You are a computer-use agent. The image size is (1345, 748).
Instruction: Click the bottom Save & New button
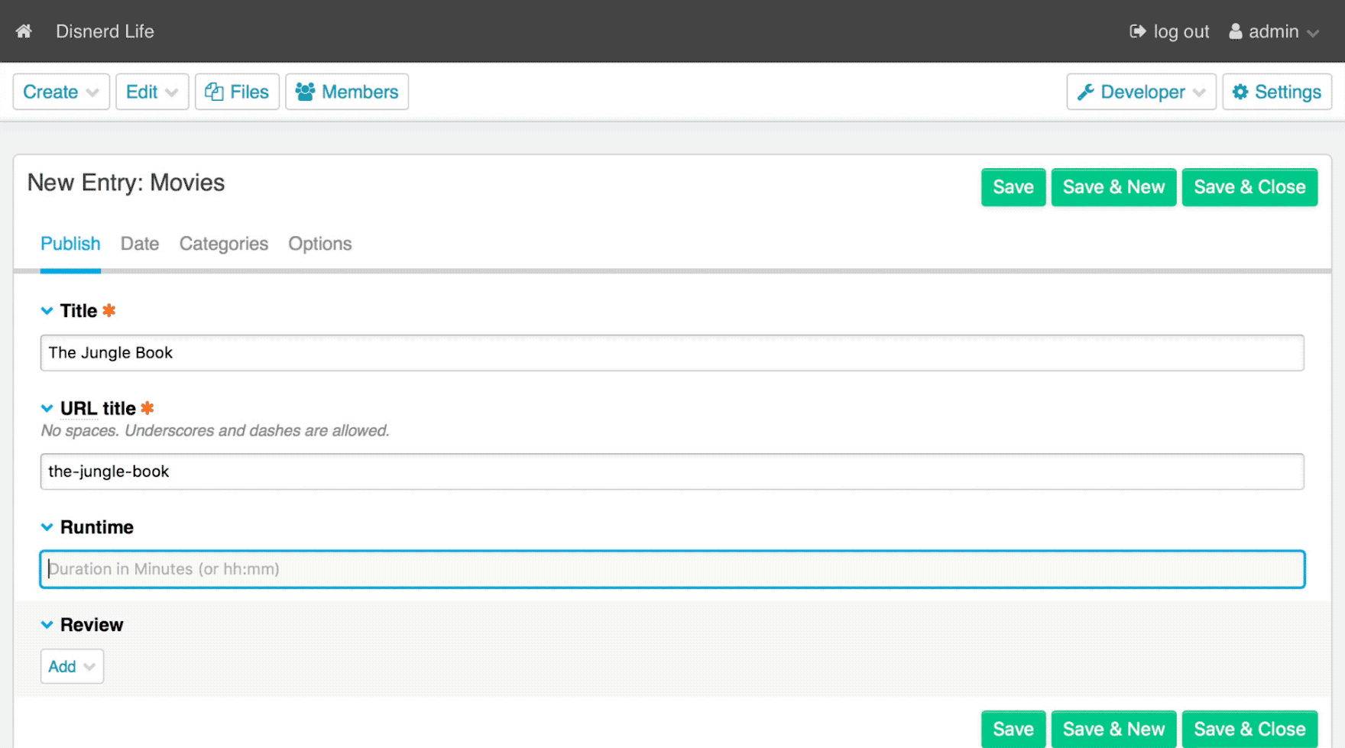1113,729
